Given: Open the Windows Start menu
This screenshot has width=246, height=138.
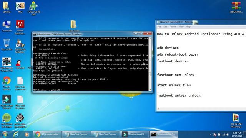Looking at the screenshot, I should (5, 135).
